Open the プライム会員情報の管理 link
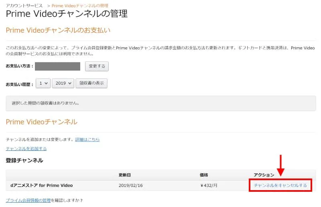The image size is (321, 207). [28, 200]
